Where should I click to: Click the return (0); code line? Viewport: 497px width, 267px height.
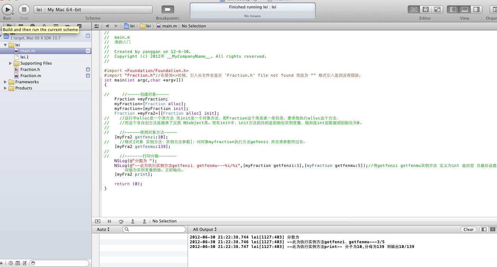click(x=128, y=184)
